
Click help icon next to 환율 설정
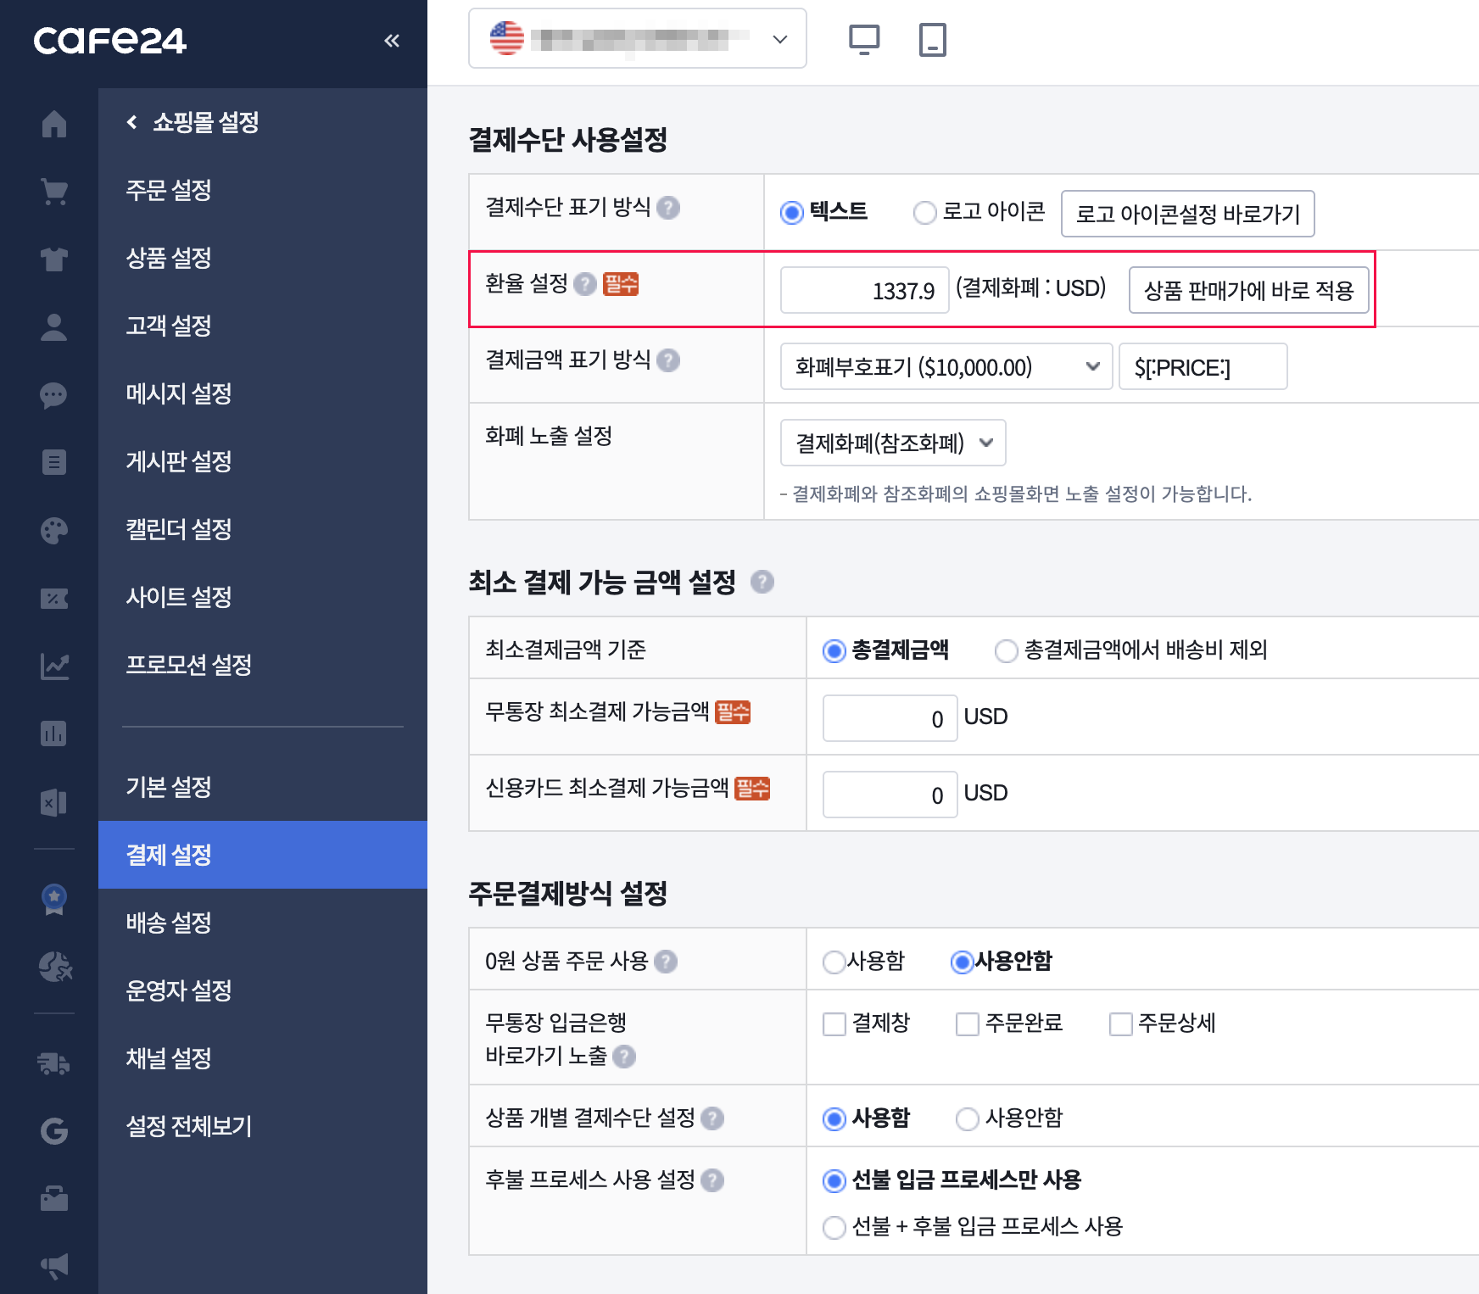585,284
